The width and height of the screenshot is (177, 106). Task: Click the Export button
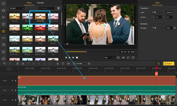click(x=169, y=64)
